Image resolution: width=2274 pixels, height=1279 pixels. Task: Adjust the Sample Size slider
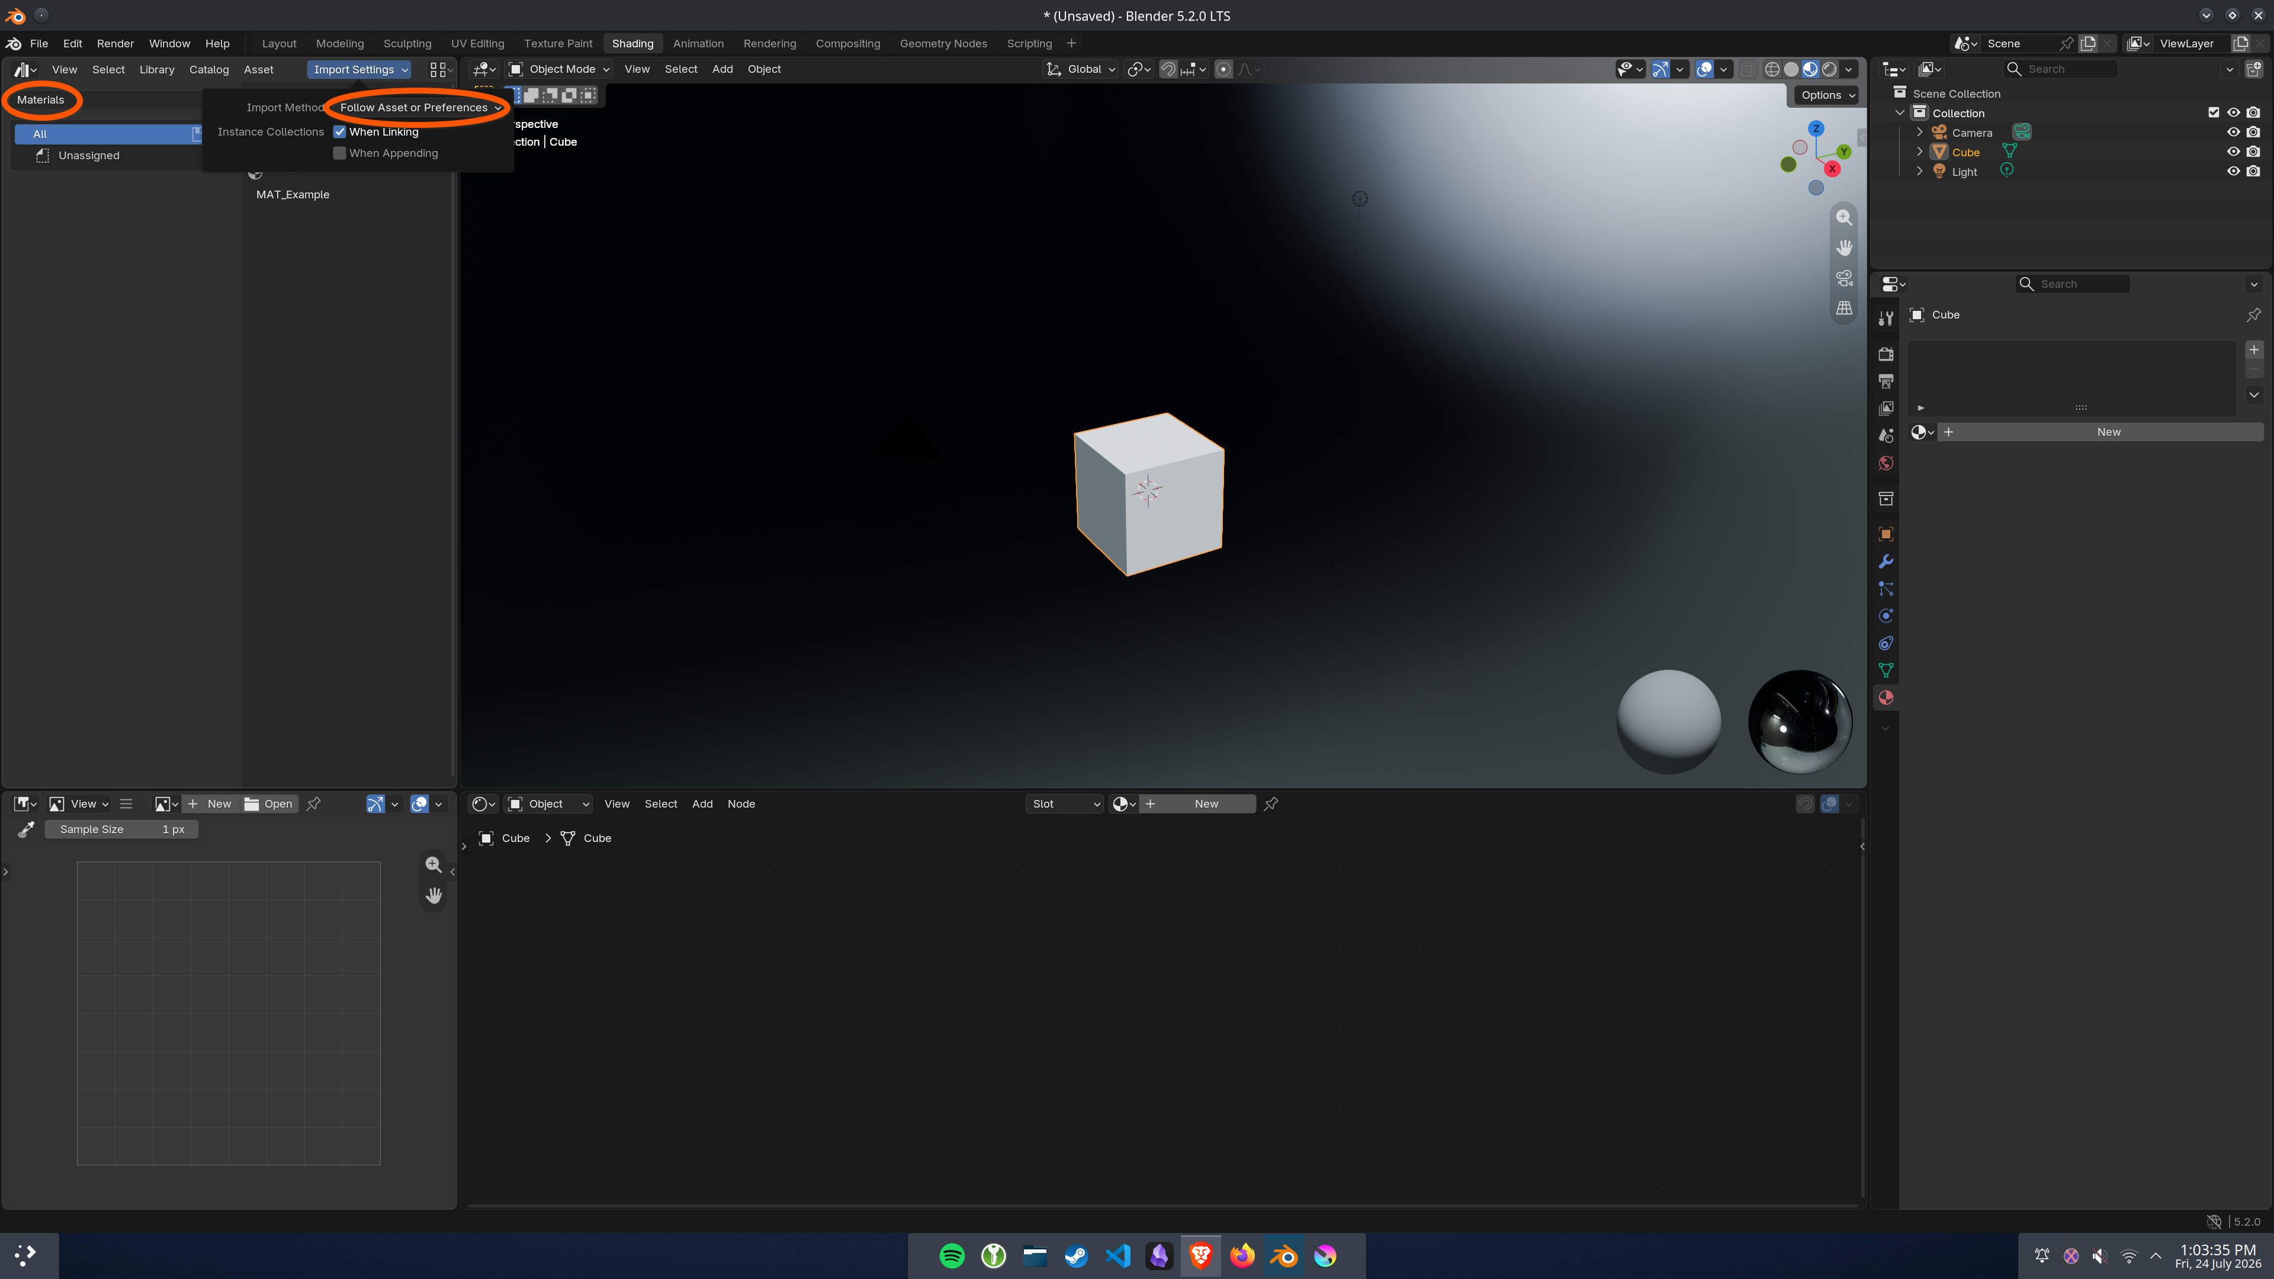coord(122,829)
